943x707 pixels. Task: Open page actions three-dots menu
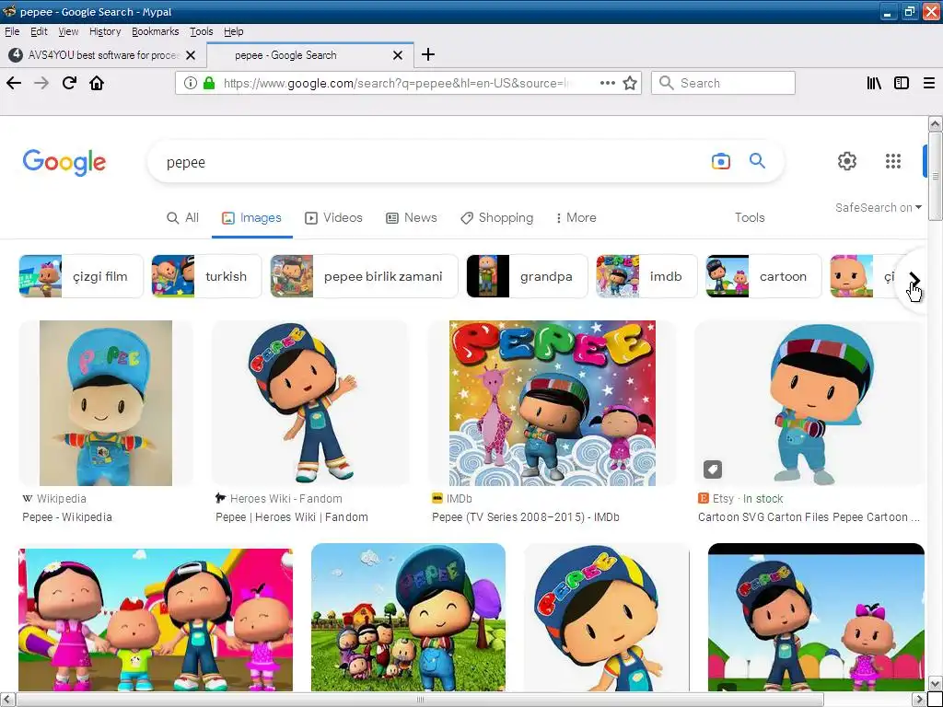pyautogui.click(x=608, y=83)
